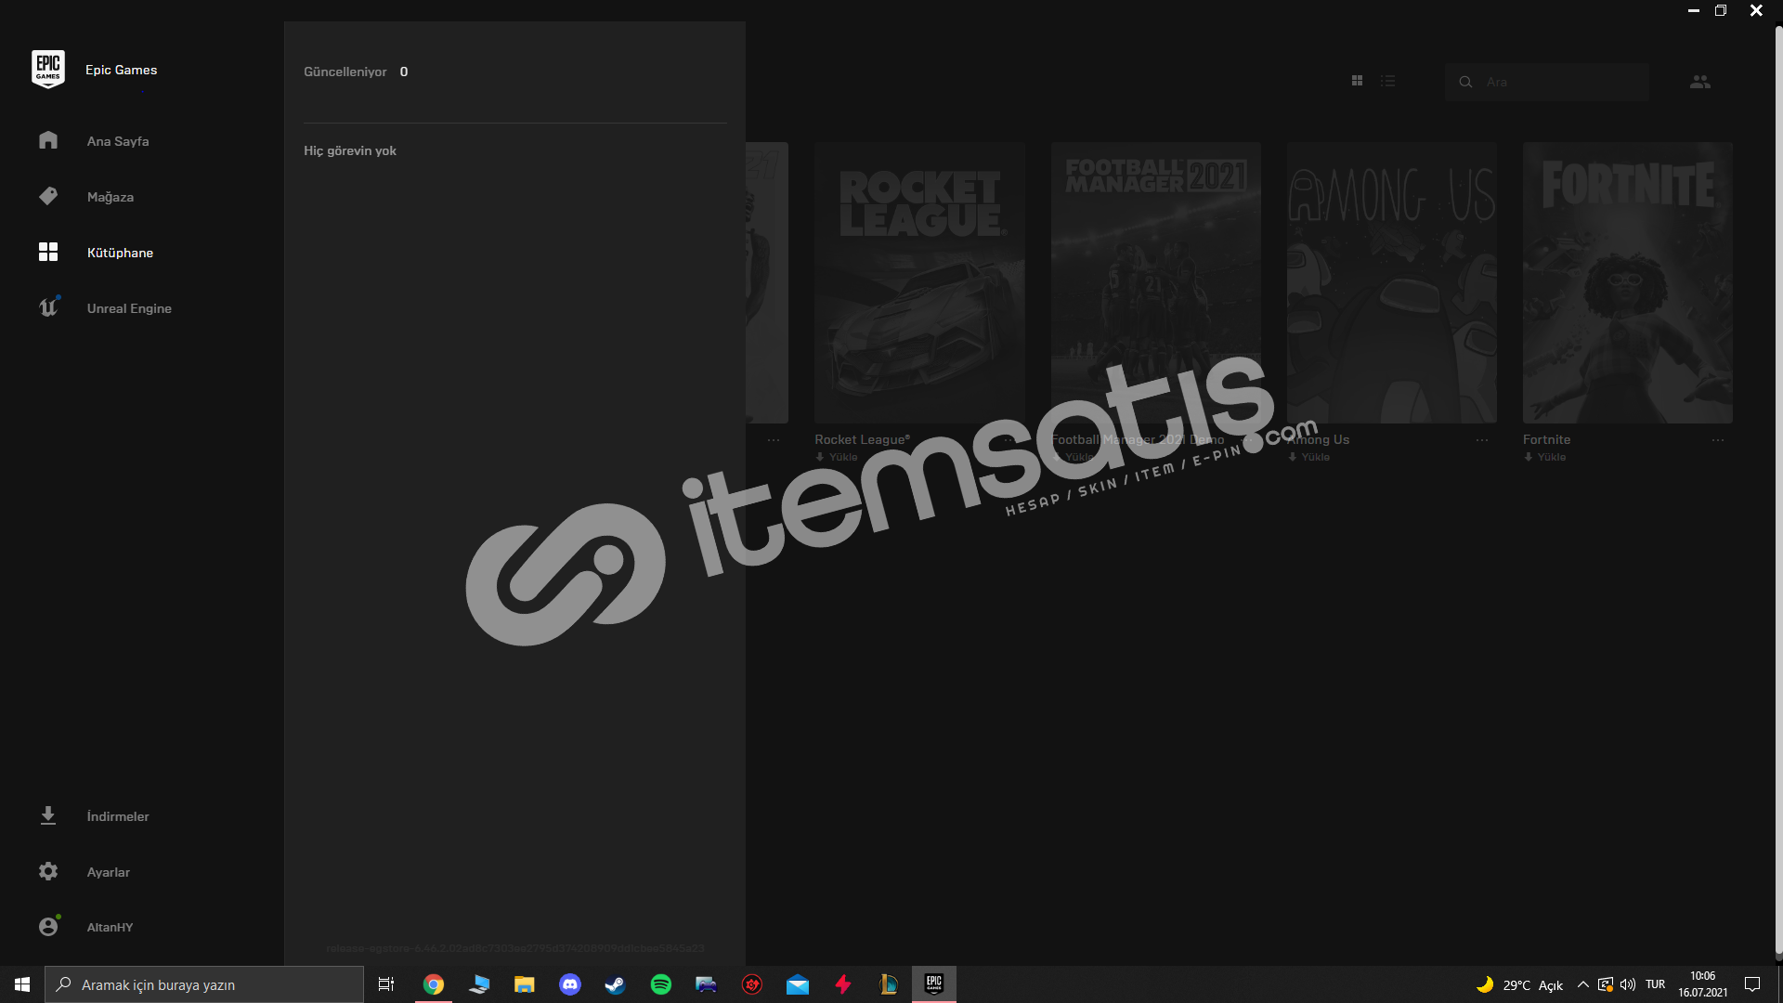
Task: Click Yükle under Fortnite
Action: pyautogui.click(x=1544, y=457)
